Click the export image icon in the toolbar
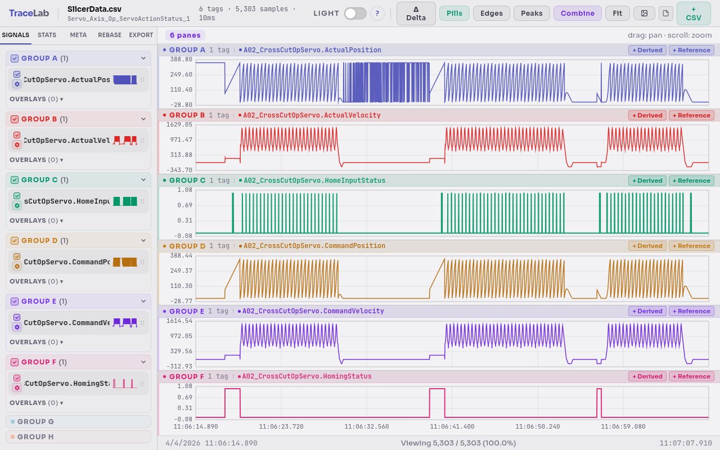The height and width of the screenshot is (450, 720). click(x=644, y=13)
